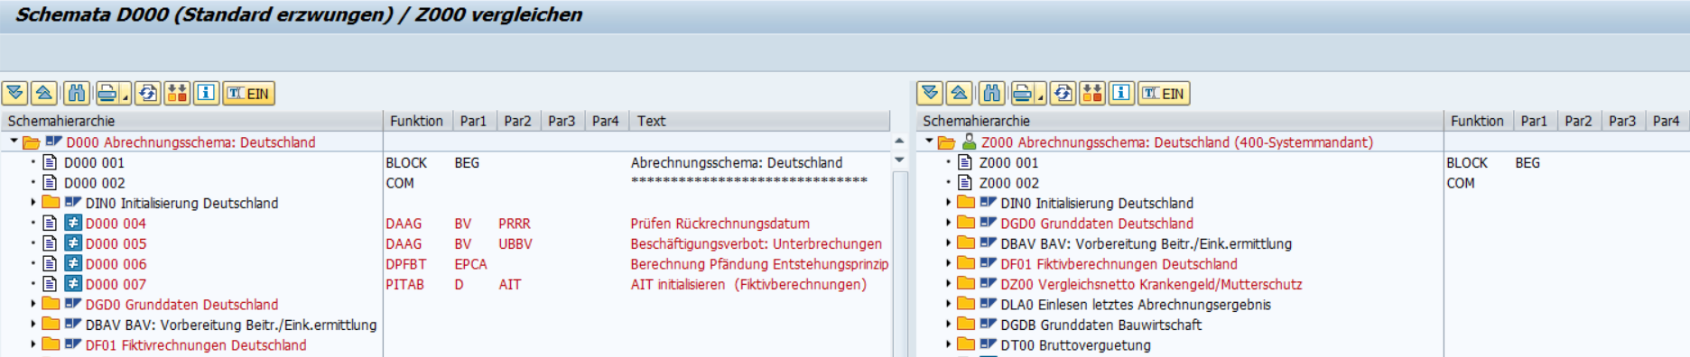The image size is (1690, 357).
Task: Click text 'AIT initialisieren (Fiktivberechnungen)'
Action: point(748,284)
